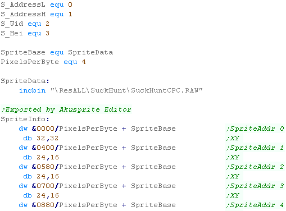286x211 pixels.
Task: Click ;XY comment below SpriteAddr 2
Action: click(x=233, y=176)
